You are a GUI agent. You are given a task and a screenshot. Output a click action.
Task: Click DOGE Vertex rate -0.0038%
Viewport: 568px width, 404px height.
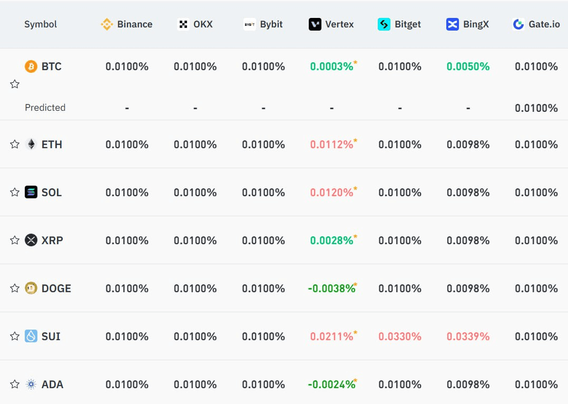click(332, 288)
